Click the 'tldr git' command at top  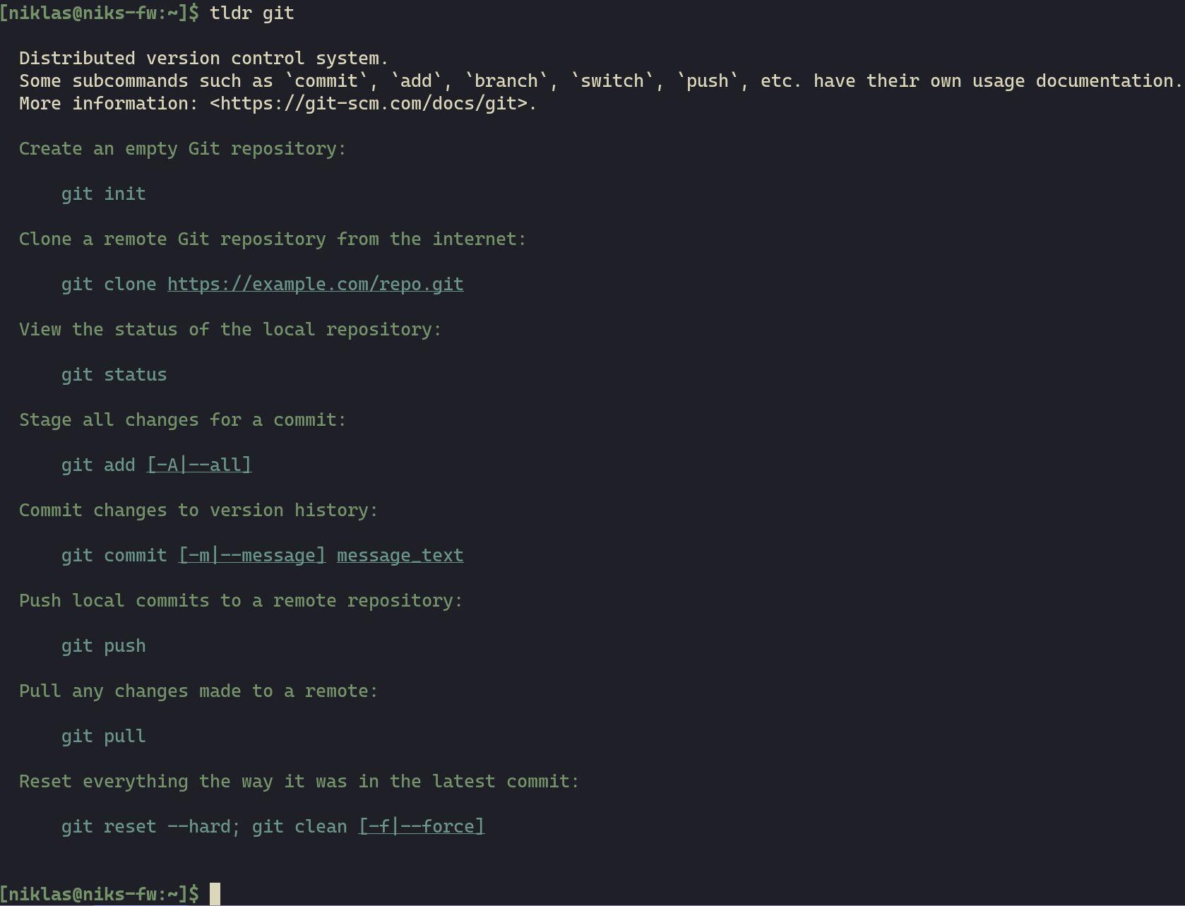coord(252,13)
